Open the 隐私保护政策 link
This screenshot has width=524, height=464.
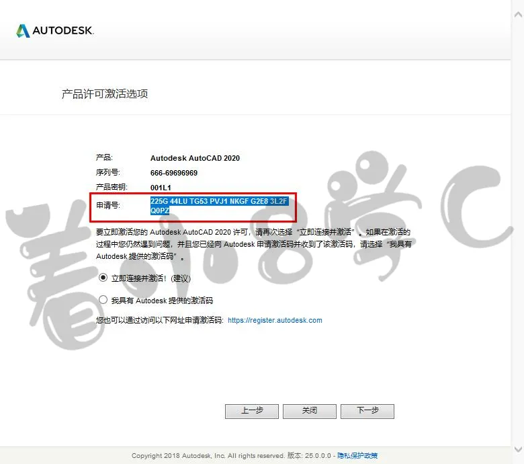[x=357, y=456]
